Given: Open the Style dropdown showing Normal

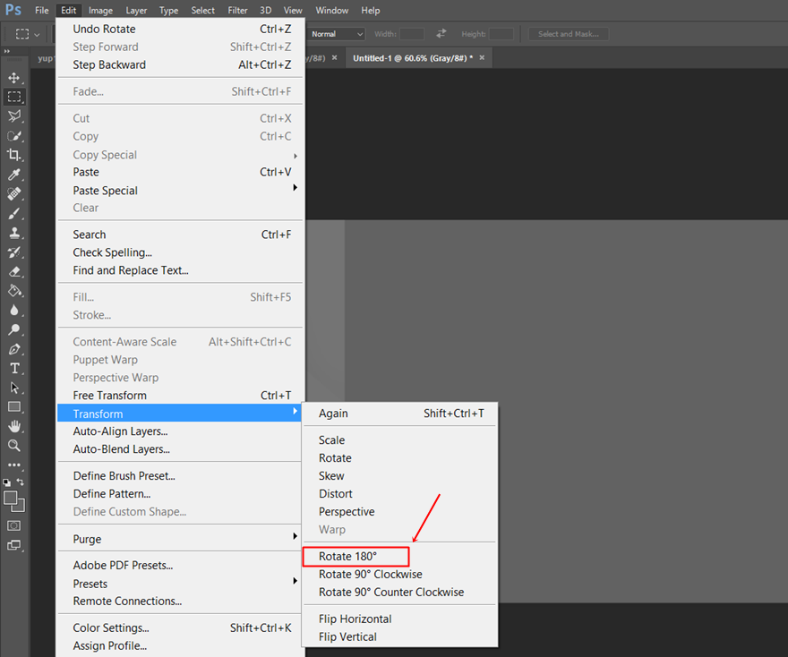Looking at the screenshot, I should 336,34.
